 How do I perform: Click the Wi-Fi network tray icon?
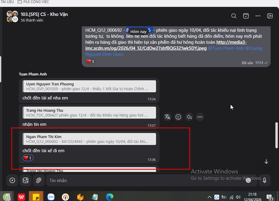coord(231,197)
